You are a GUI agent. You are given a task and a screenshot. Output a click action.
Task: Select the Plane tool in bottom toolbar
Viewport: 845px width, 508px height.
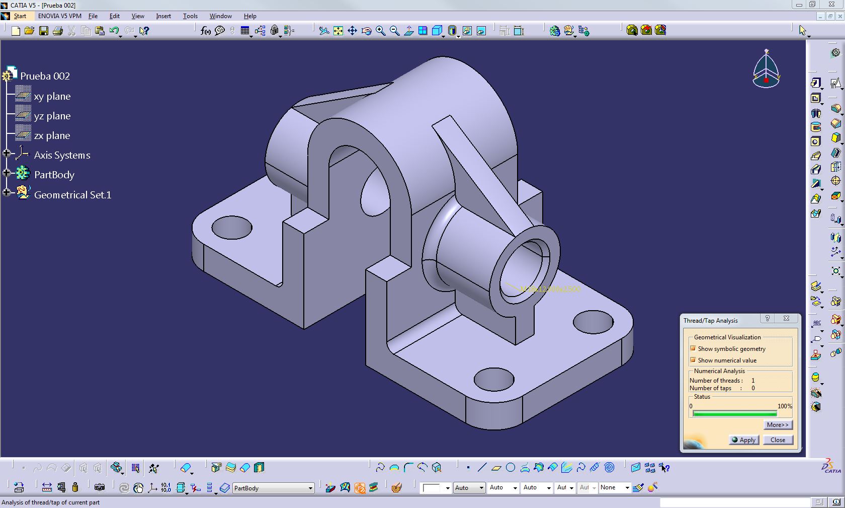496,468
